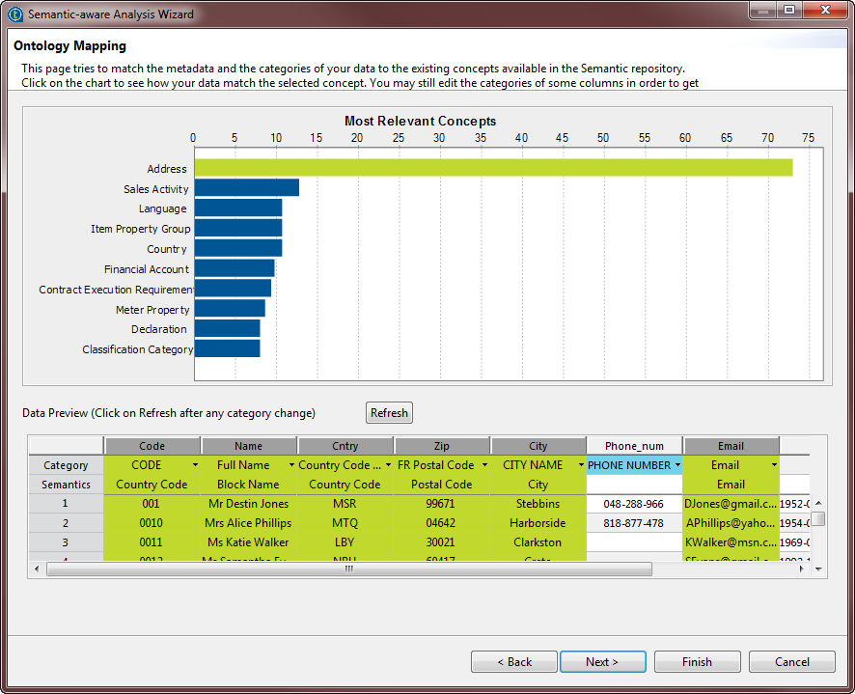Image resolution: width=855 pixels, height=694 pixels.
Task: Select the Sales Activity bar in chart
Action: [x=246, y=188]
